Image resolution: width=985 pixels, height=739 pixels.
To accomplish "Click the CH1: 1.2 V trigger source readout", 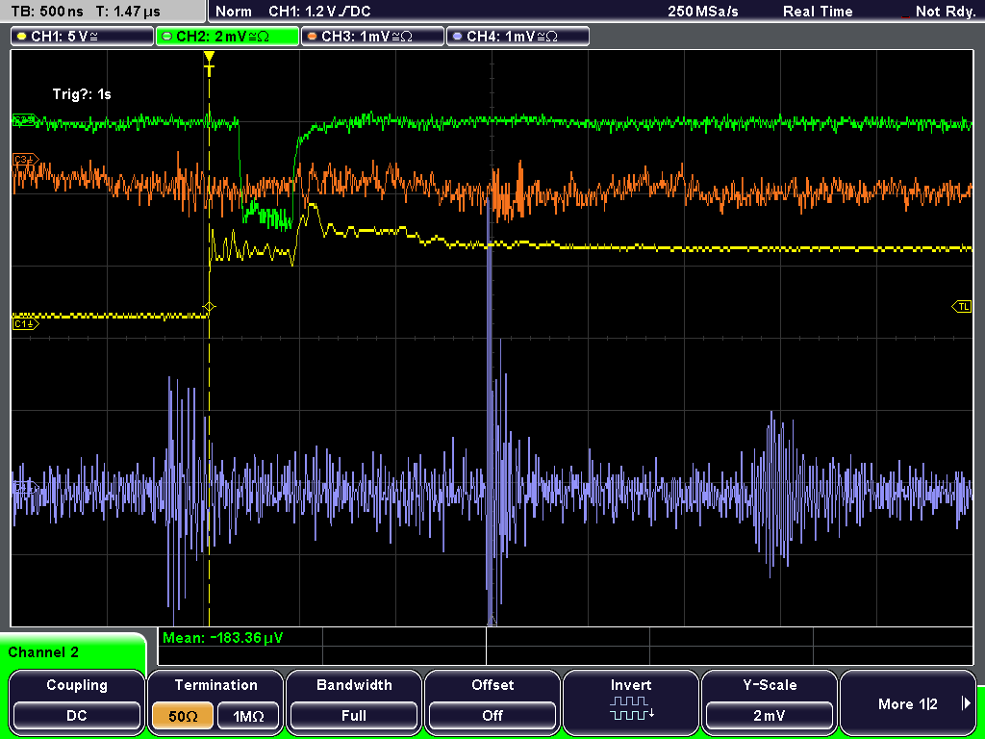I will click(319, 12).
